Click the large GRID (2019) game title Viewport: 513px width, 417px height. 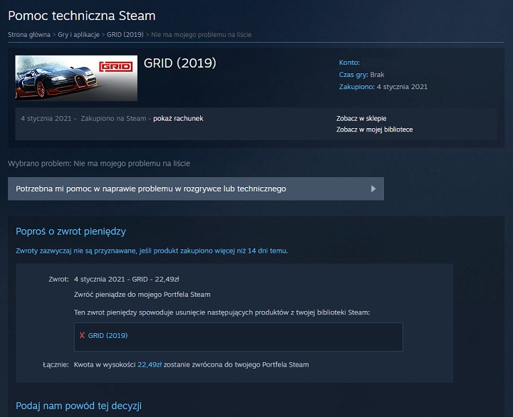[180, 63]
